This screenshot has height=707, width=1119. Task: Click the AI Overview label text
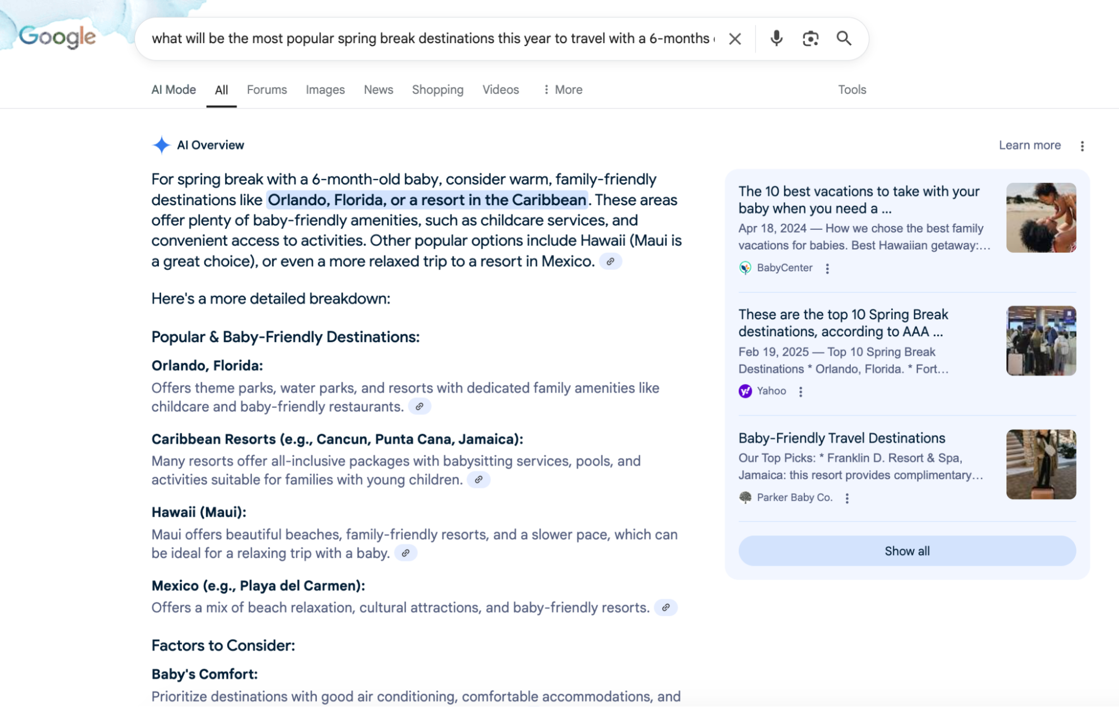click(x=210, y=145)
